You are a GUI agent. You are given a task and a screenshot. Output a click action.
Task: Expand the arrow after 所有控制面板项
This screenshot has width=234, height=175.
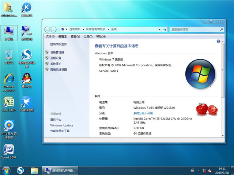pos(108,29)
